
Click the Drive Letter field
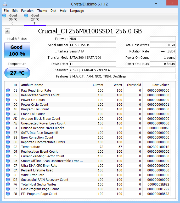click(93, 64)
